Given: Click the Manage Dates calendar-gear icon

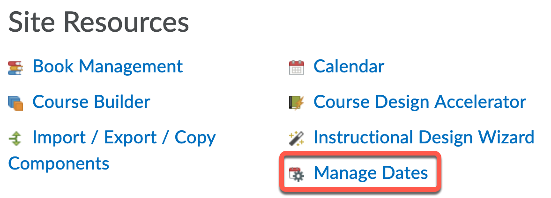Looking at the screenshot, I should pos(296,174).
